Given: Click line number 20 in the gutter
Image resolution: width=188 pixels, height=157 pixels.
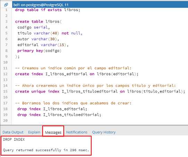Looking at the screenshot, I should (x=6, y=121).
